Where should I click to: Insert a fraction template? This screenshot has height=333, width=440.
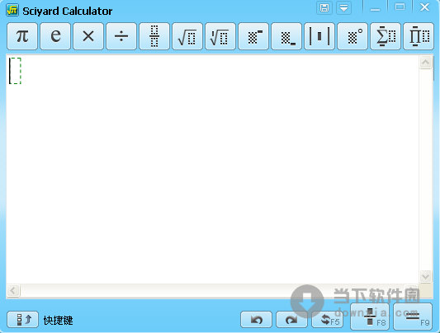click(154, 36)
